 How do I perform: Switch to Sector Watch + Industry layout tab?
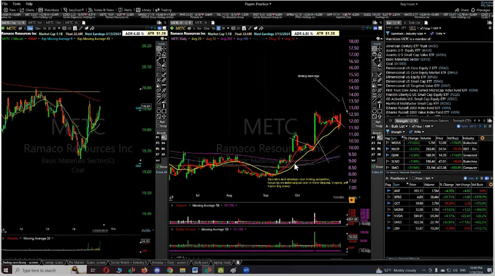click(x=129, y=262)
